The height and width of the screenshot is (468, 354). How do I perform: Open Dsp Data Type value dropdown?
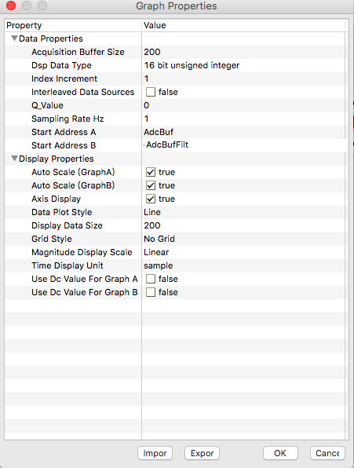coord(243,65)
